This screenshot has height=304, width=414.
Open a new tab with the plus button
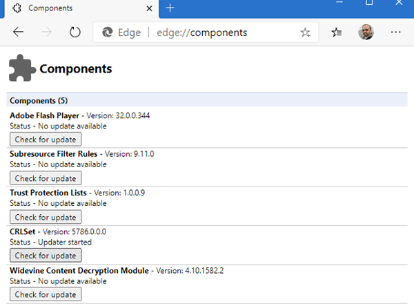pos(170,8)
